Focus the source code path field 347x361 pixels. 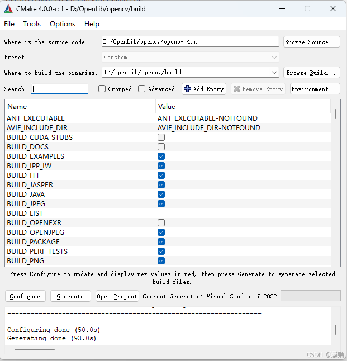(191, 42)
